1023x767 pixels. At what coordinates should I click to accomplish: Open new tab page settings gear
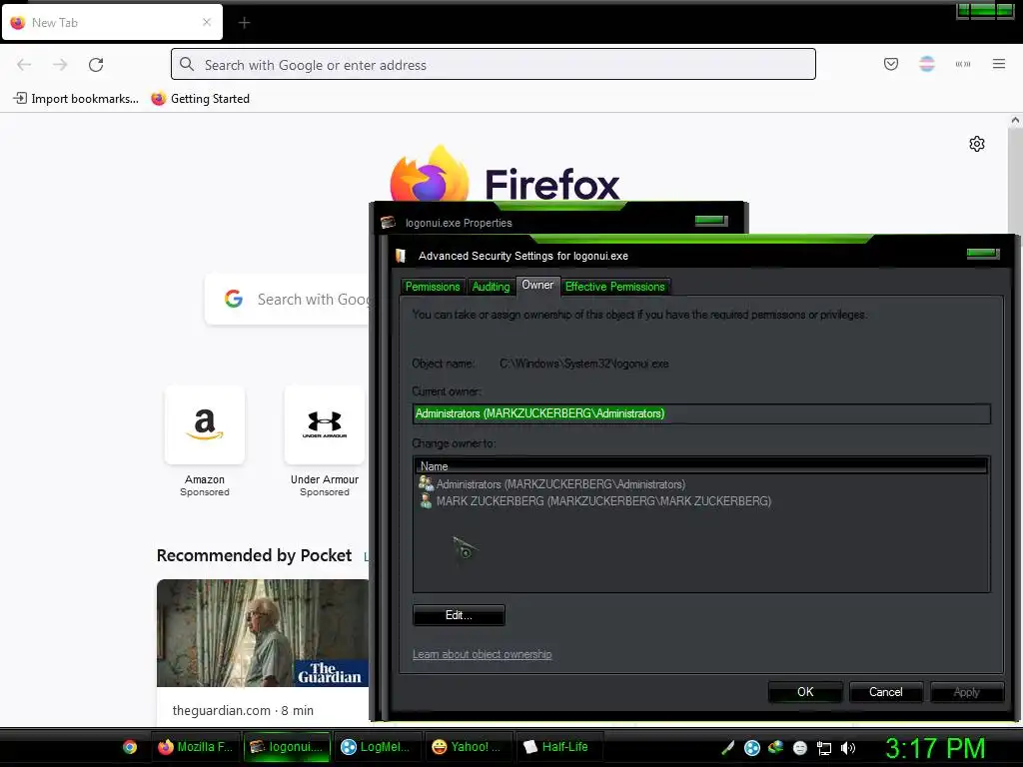[976, 144]
